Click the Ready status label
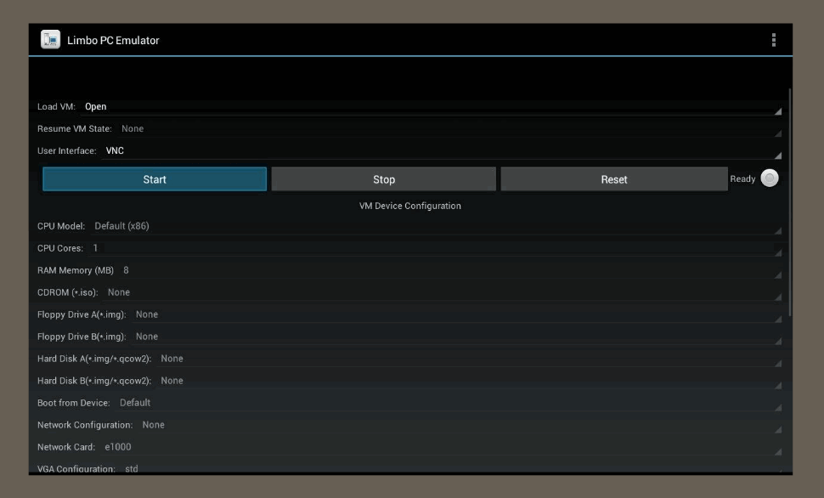Viewport: 824px width, 498px height. click(x=742, y=178)
